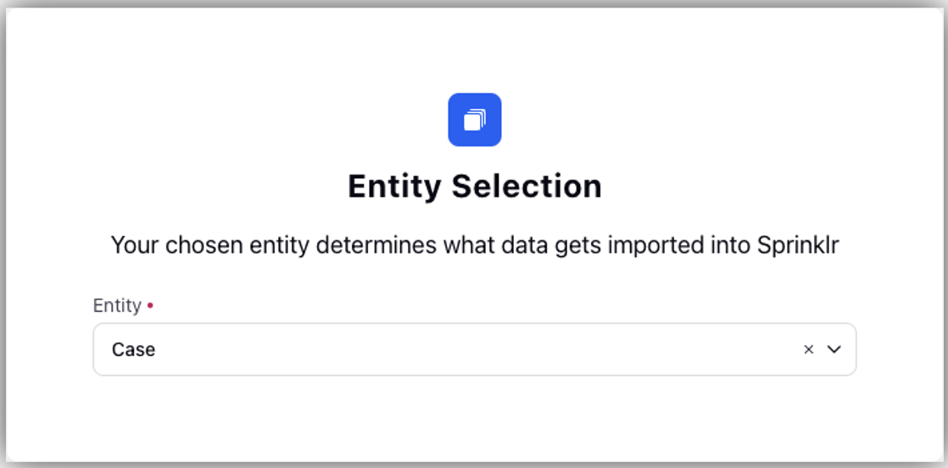Click the small cross icon next to chevron
The height and width of the screenshot is (468, 948).
tap(808, 349)
